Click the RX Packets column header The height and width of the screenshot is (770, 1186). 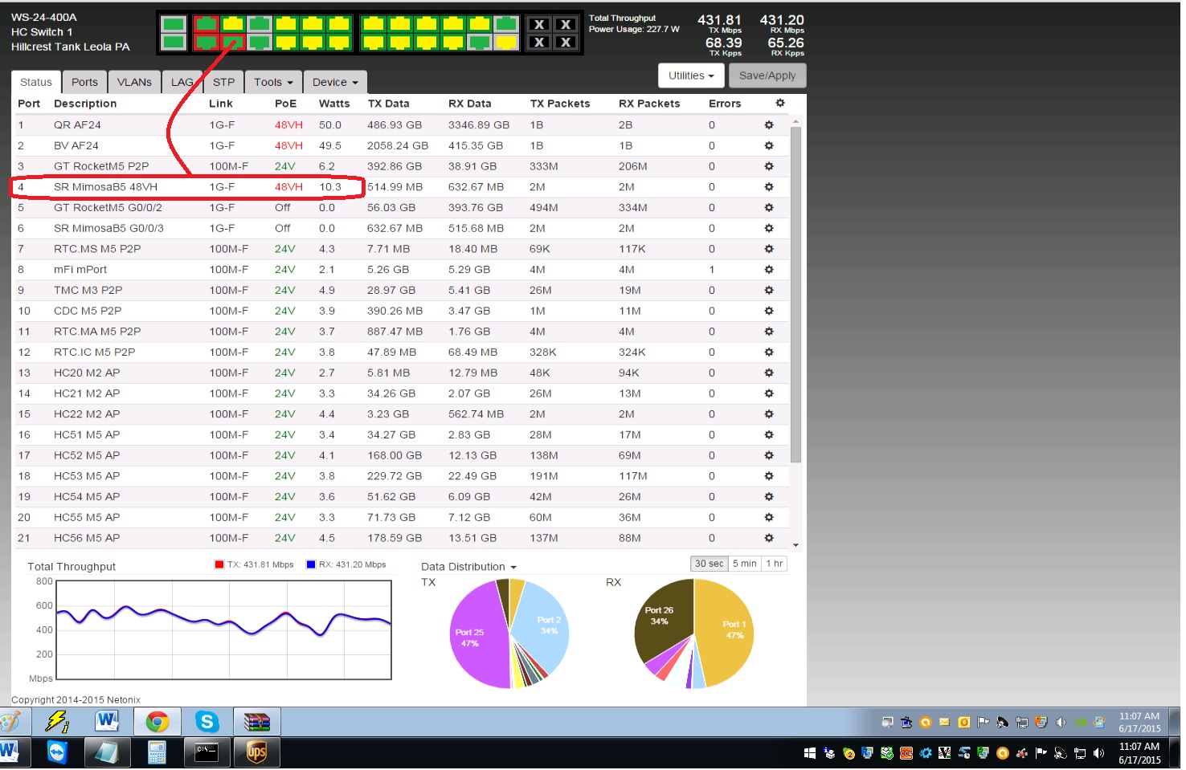click(x=649, y=104)
